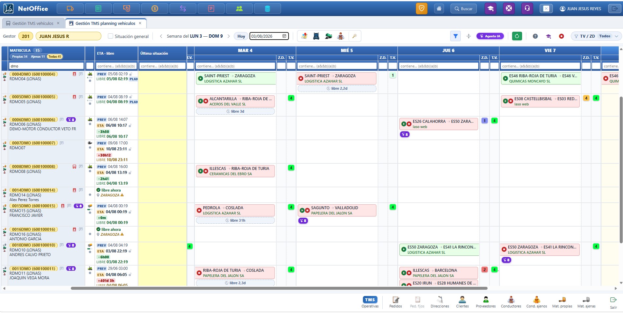
Task: Select the Todas 45 filter pill
Action: pyautogui.click(x=55, y=57)
